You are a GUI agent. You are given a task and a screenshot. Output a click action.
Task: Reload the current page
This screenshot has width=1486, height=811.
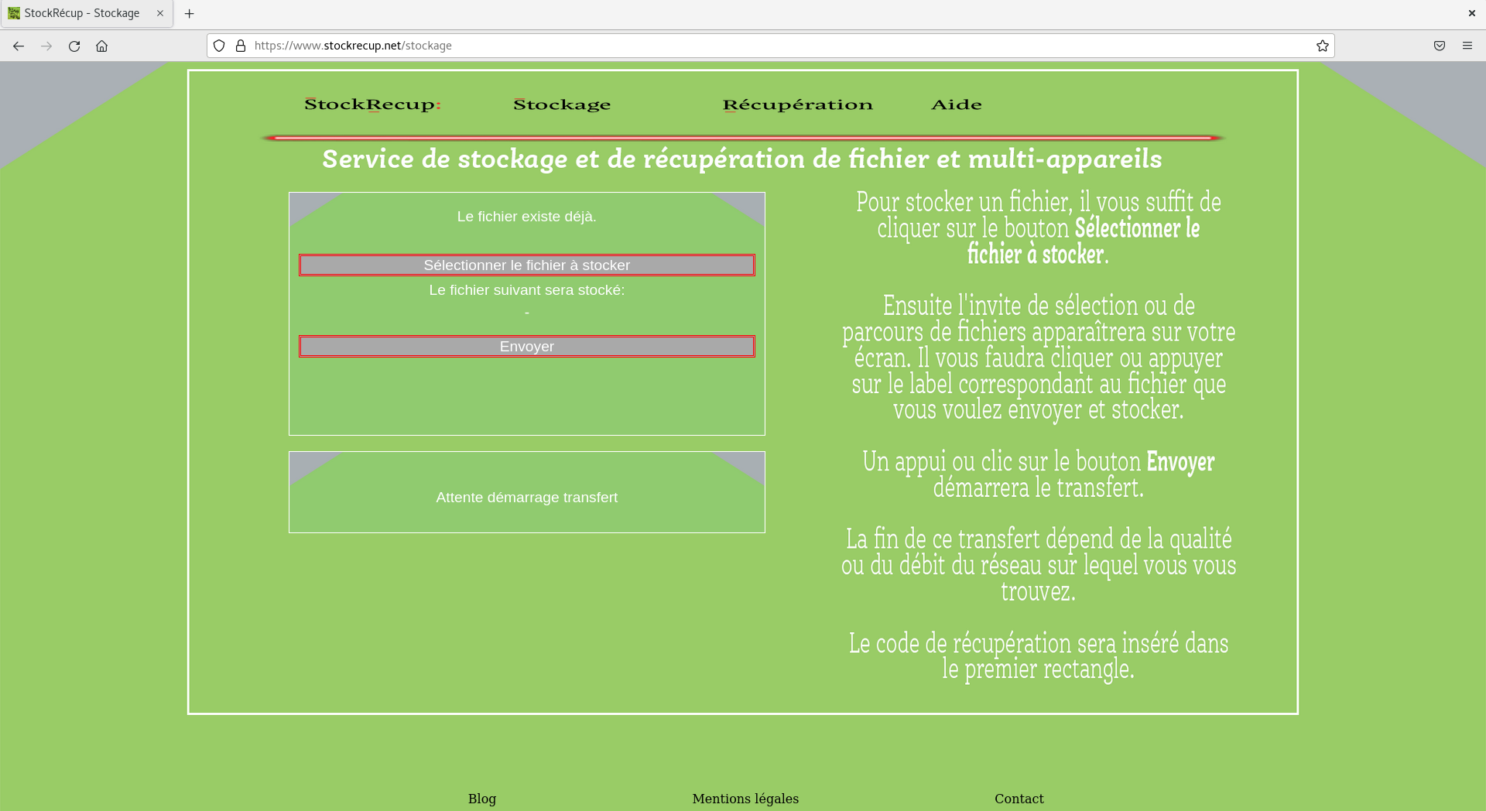click(74, 46)
